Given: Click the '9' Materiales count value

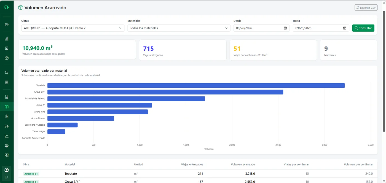Looking at the screenshot, I should point(326,49).
